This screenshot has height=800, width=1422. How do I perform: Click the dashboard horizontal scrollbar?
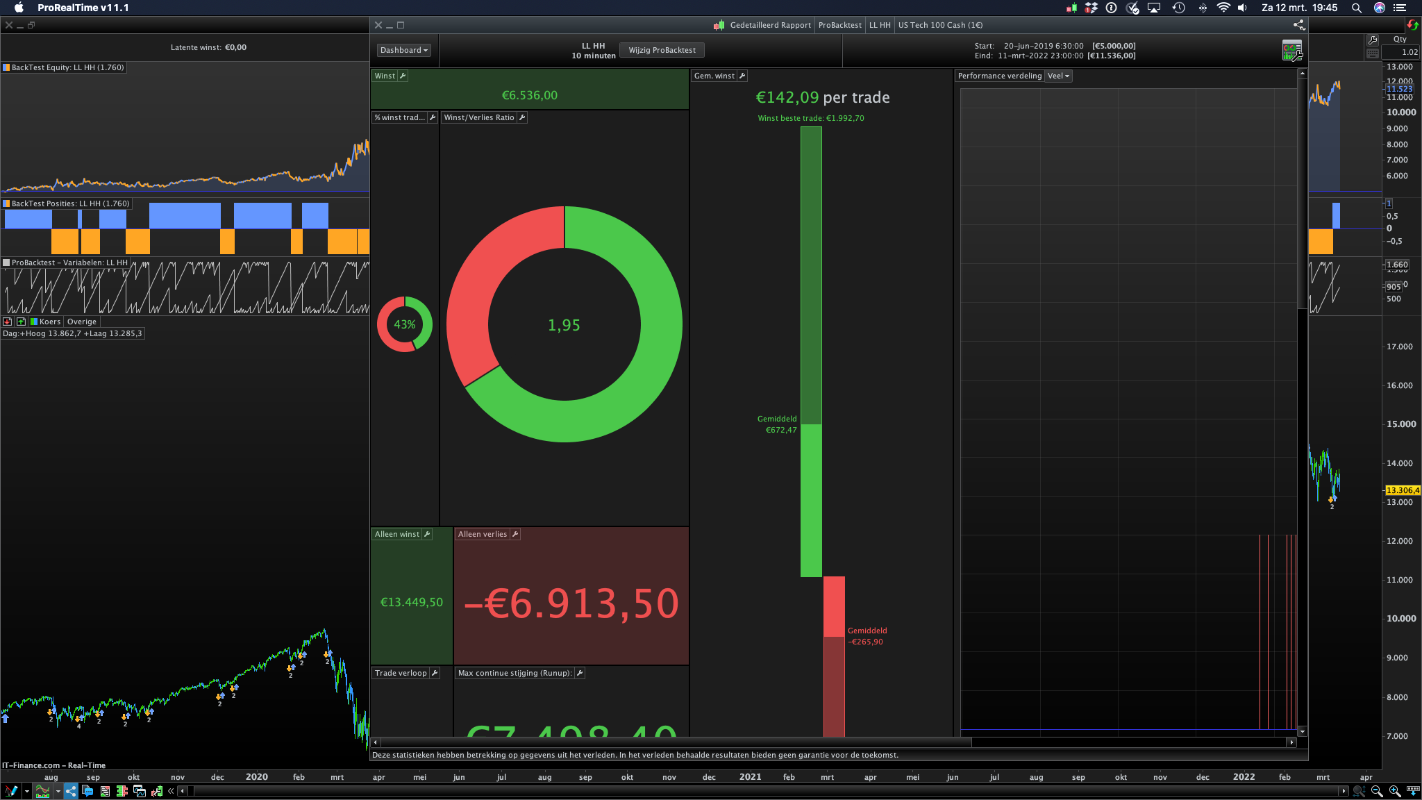[x=675, y=742]
